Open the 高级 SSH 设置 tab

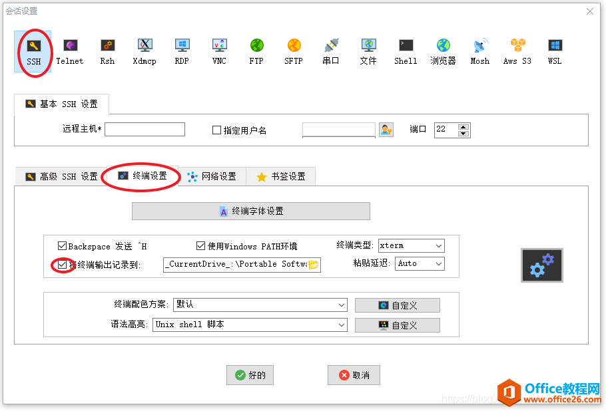click(61, 176)
